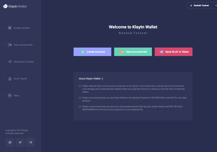
Task: Select View Account Info in the sidebar
Action: click(23, 45)
